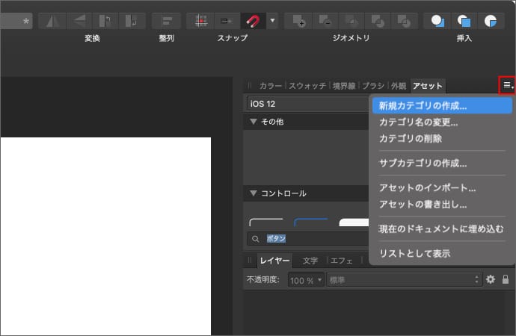Choose 新規カテゴリの作成 from the menu

(423, 106)
